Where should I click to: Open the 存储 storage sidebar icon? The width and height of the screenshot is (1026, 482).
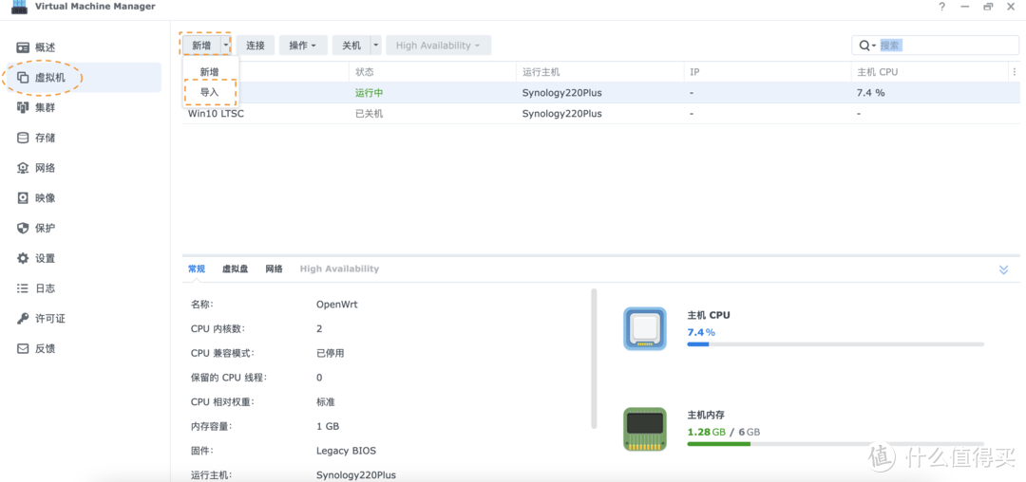click(23, 138)
